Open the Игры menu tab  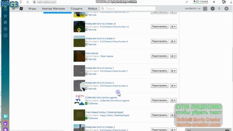pos(32,9)
